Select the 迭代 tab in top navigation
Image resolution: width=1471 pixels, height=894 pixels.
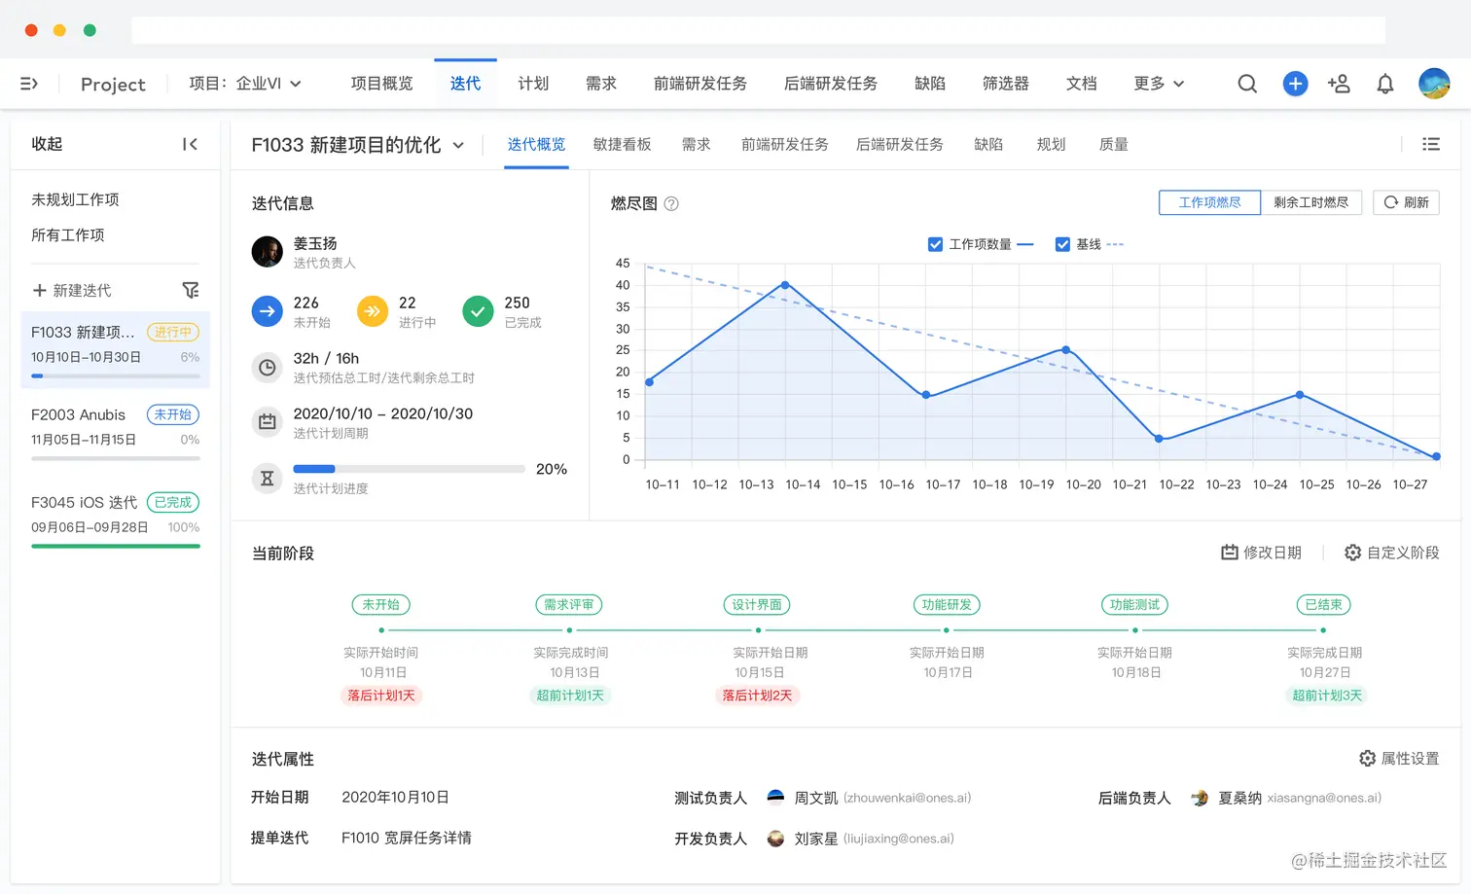point(465,84)
